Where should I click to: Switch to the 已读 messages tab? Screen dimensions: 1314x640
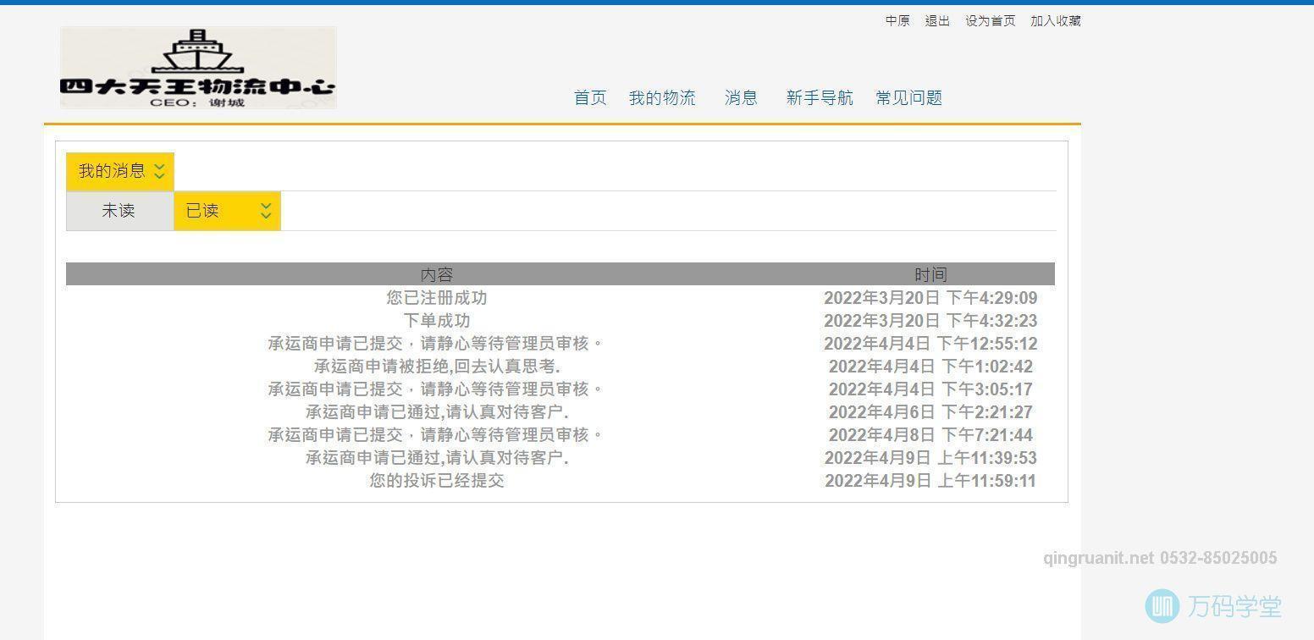click(x=203, y=211)
